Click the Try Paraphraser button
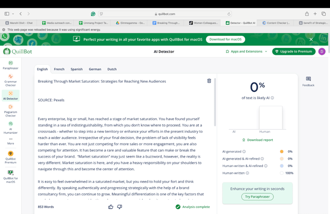Viewport: 330px width, 214px height. (x=257, y=197)
